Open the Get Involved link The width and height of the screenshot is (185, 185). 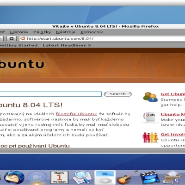tap(173, 134)
